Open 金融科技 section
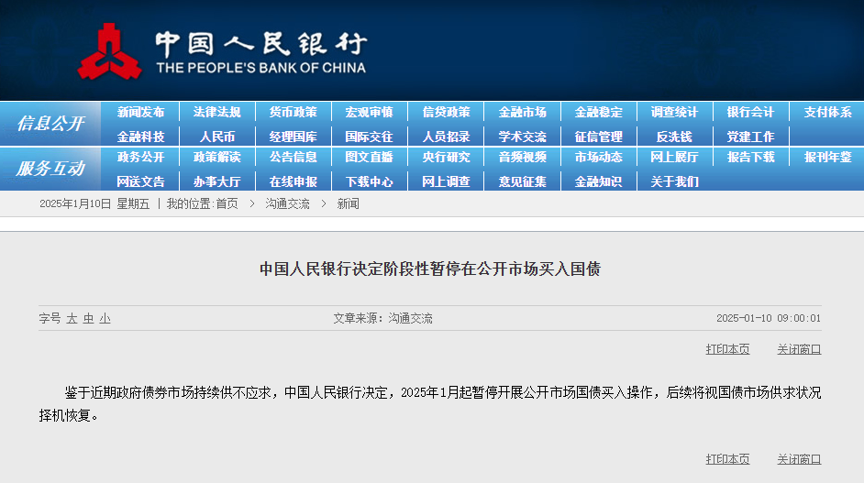The height and width of the screenshot is (483, 864). pos(140,137)
